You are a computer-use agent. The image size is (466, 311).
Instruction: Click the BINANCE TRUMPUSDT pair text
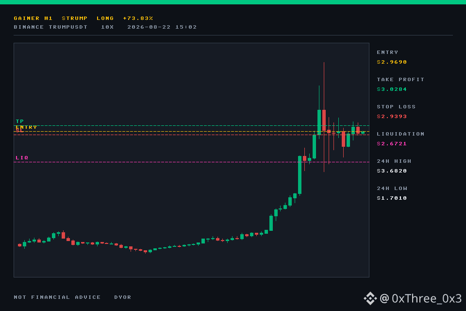click(x=50, y=27)
